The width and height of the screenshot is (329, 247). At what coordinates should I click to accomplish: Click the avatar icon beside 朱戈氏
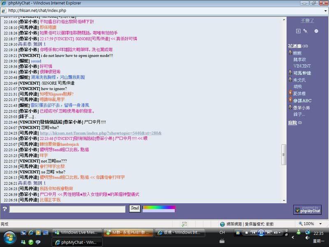coord(290,79)
